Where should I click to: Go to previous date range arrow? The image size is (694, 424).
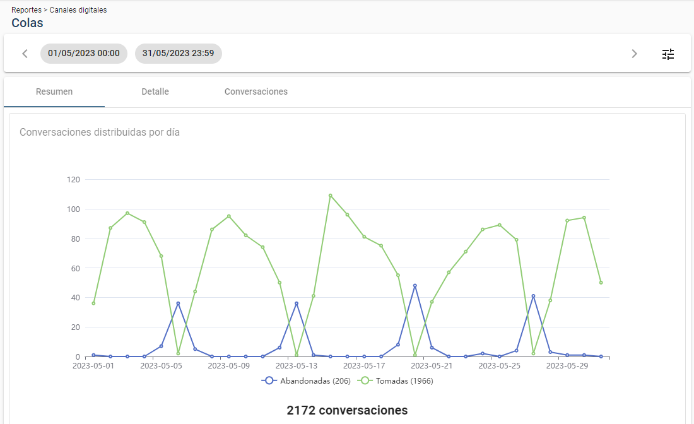(x=25, y=54)
